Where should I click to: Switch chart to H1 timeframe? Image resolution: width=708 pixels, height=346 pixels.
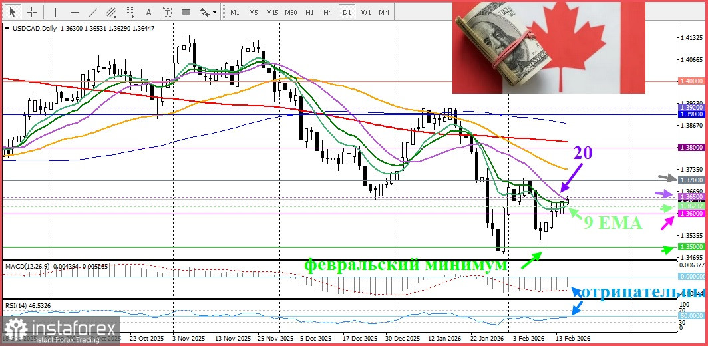tap(309, 12)
